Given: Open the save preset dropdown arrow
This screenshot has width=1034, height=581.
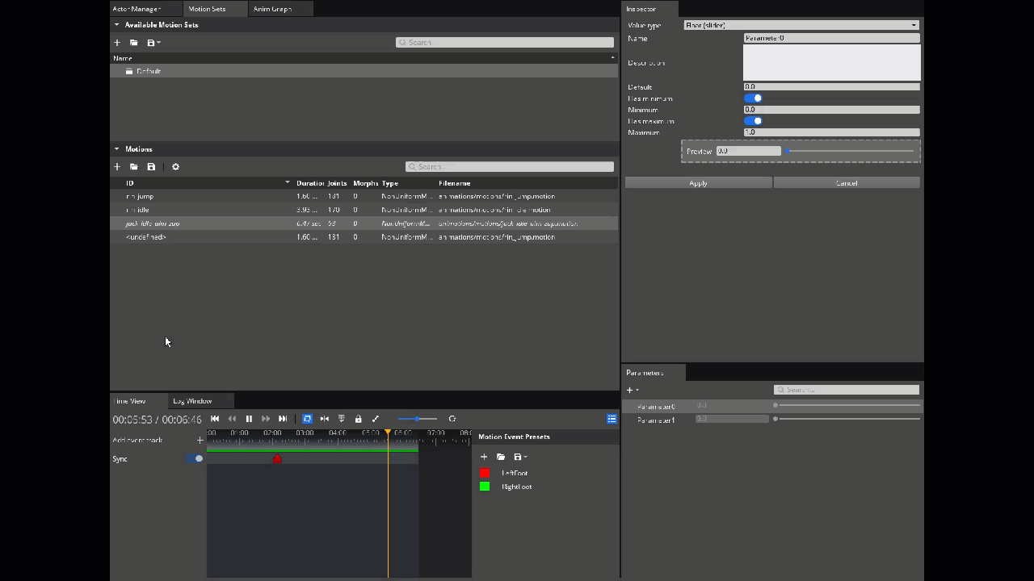Looking at the screenshot, I should tap(525, 457).
